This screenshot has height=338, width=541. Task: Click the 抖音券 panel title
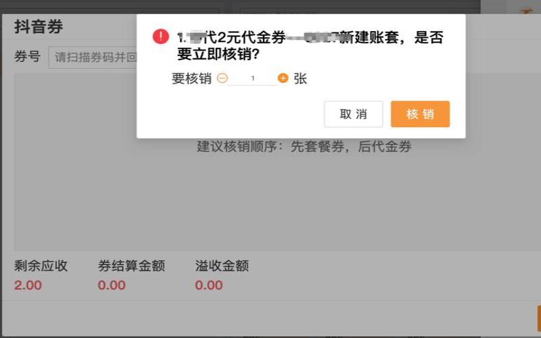click(x=39, y=27)
